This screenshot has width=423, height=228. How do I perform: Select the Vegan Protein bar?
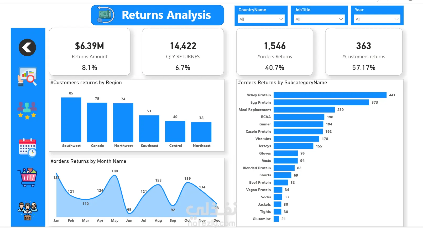point(278,190)
